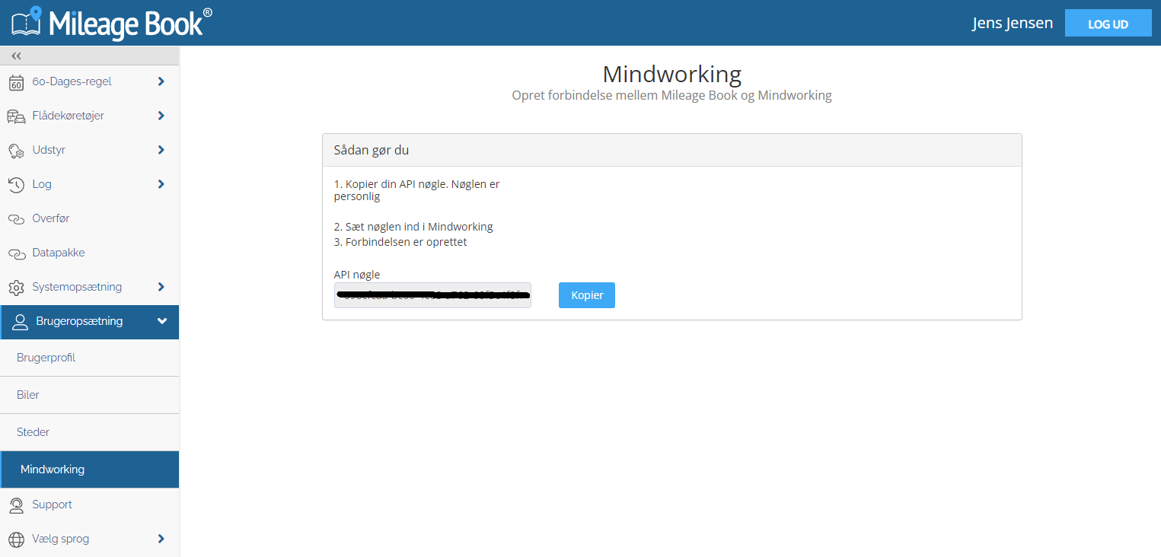The width and height of the screenshot is (1161, 557).
Task: Click the Udstyr equipment icon
Action: coord(16,150)
